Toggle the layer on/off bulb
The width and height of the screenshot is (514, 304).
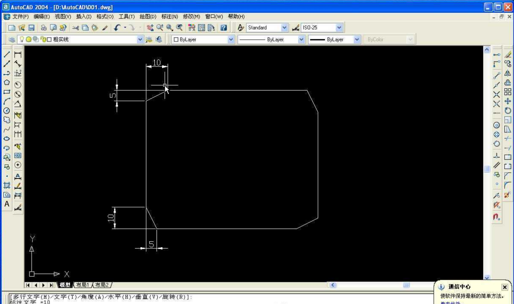coord(22,39)
